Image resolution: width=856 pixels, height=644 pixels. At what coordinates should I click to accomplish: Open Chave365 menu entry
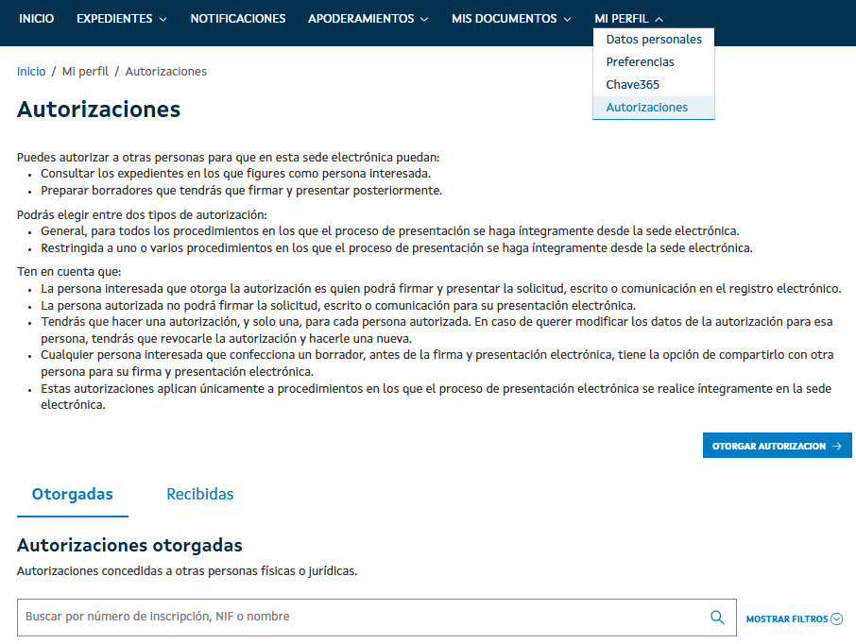coord(633,85)
